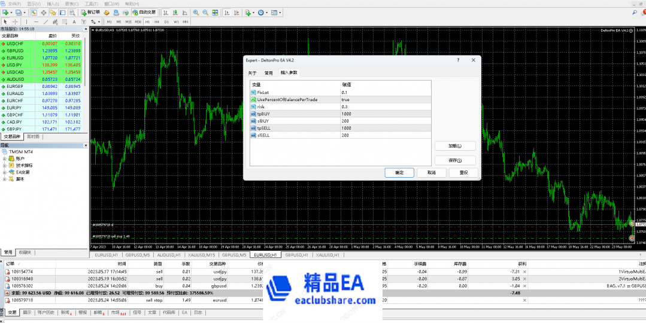Screen dimensions: 646x323
Task: Click the tile windows chart layout icon
Action: 214,12
